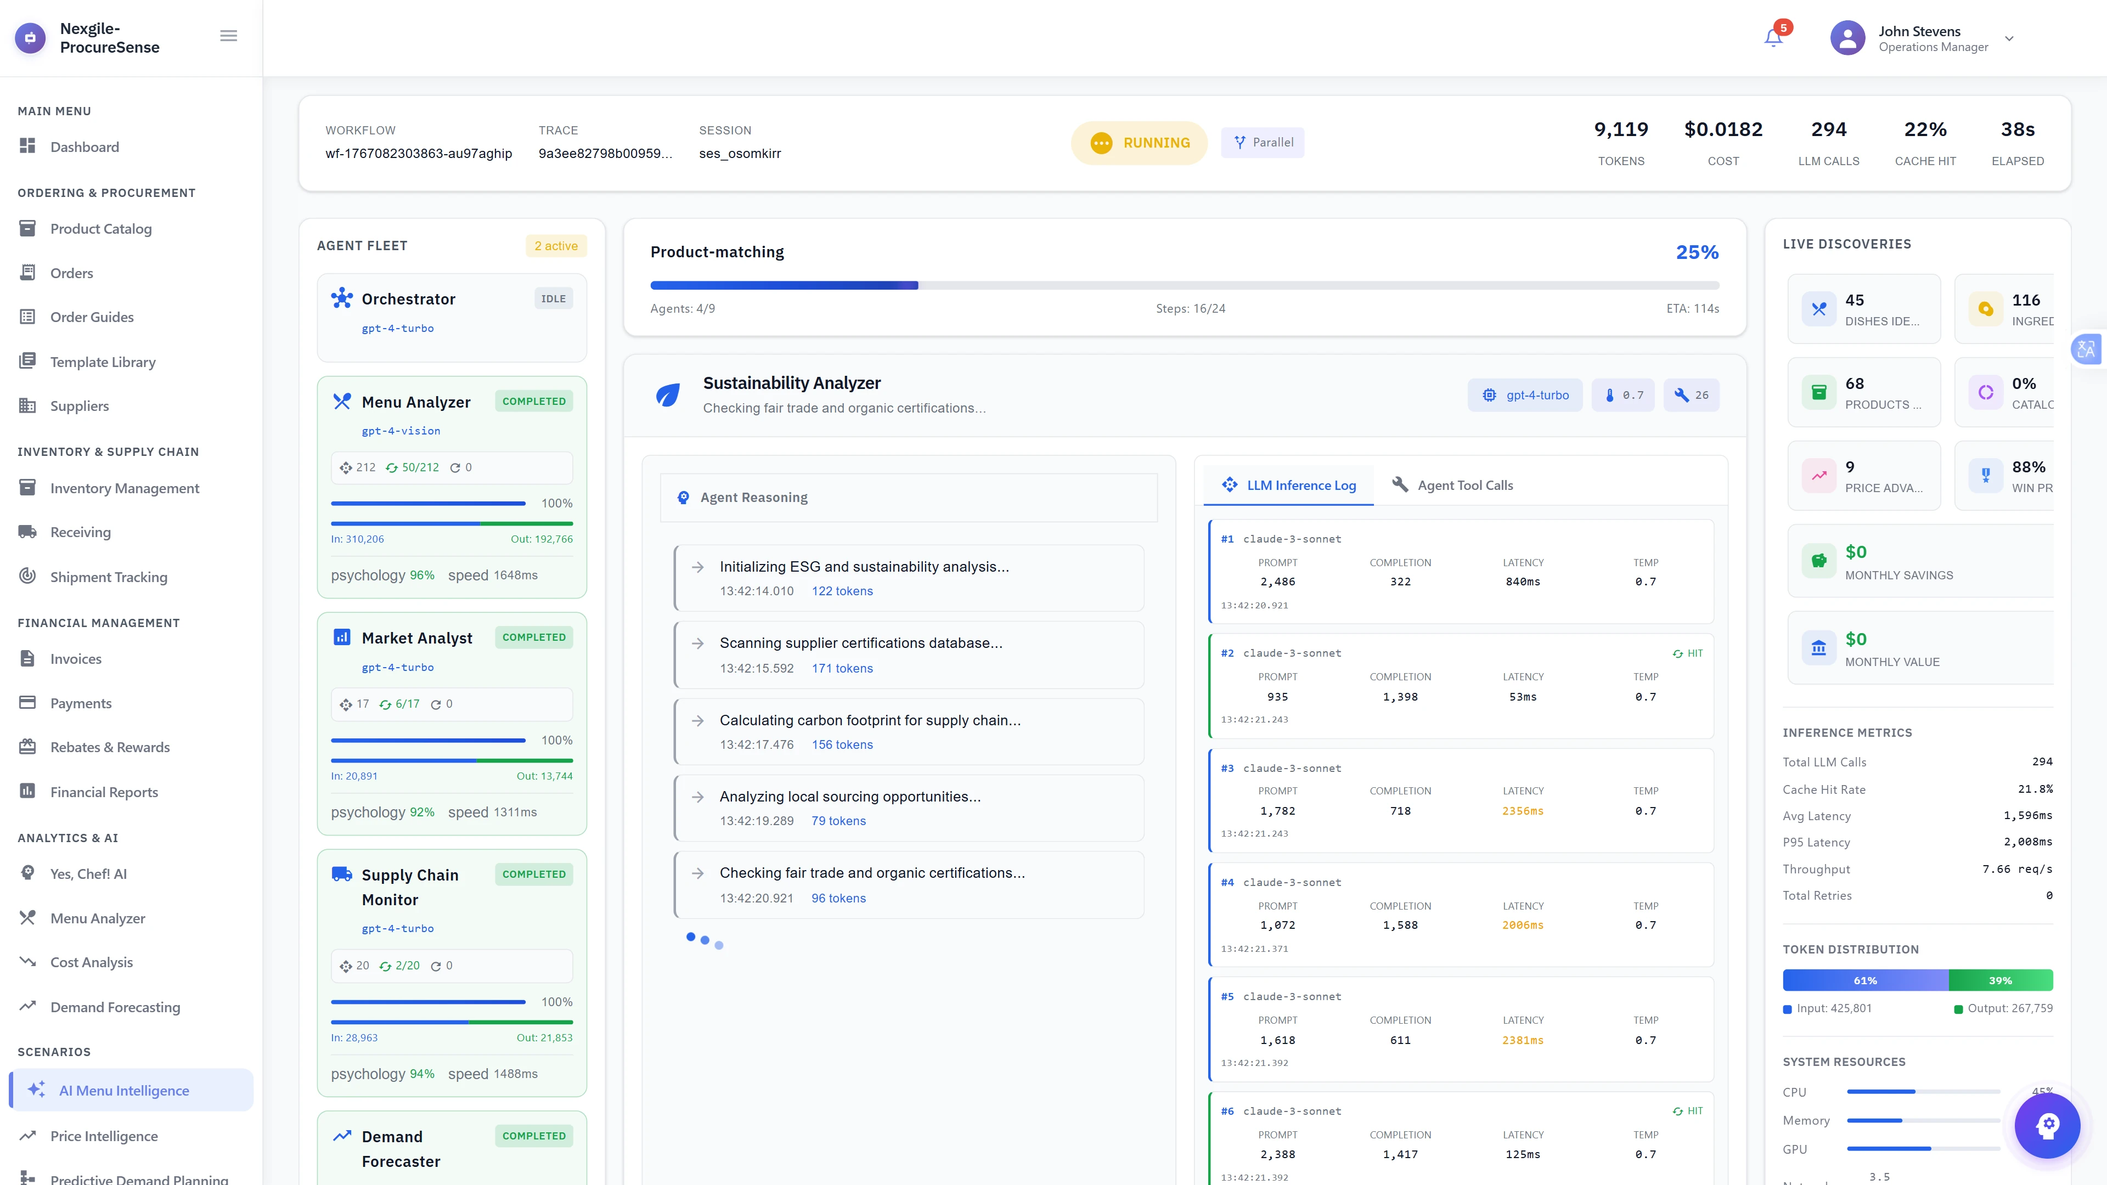Select the Yes, Chef! AI icon
Image resolution: width=2107 pixels, height=1185 pixels.
[28, 873]
